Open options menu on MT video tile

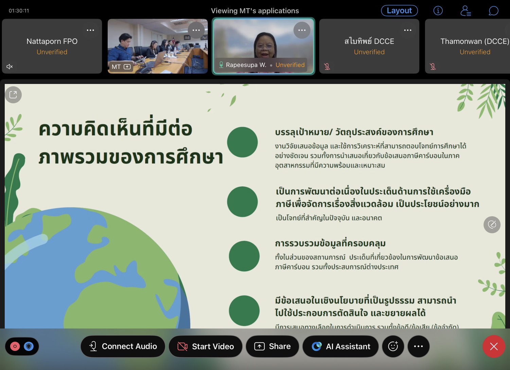pos(196,30)
